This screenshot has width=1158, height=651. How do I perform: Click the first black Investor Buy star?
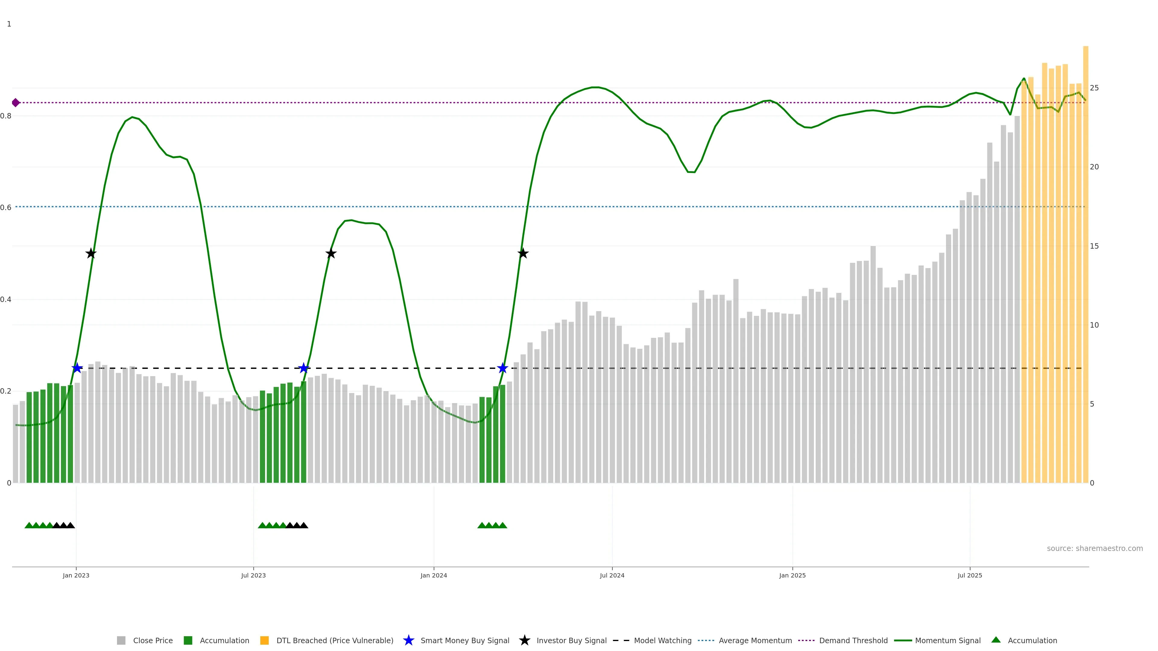click(91, 253)
